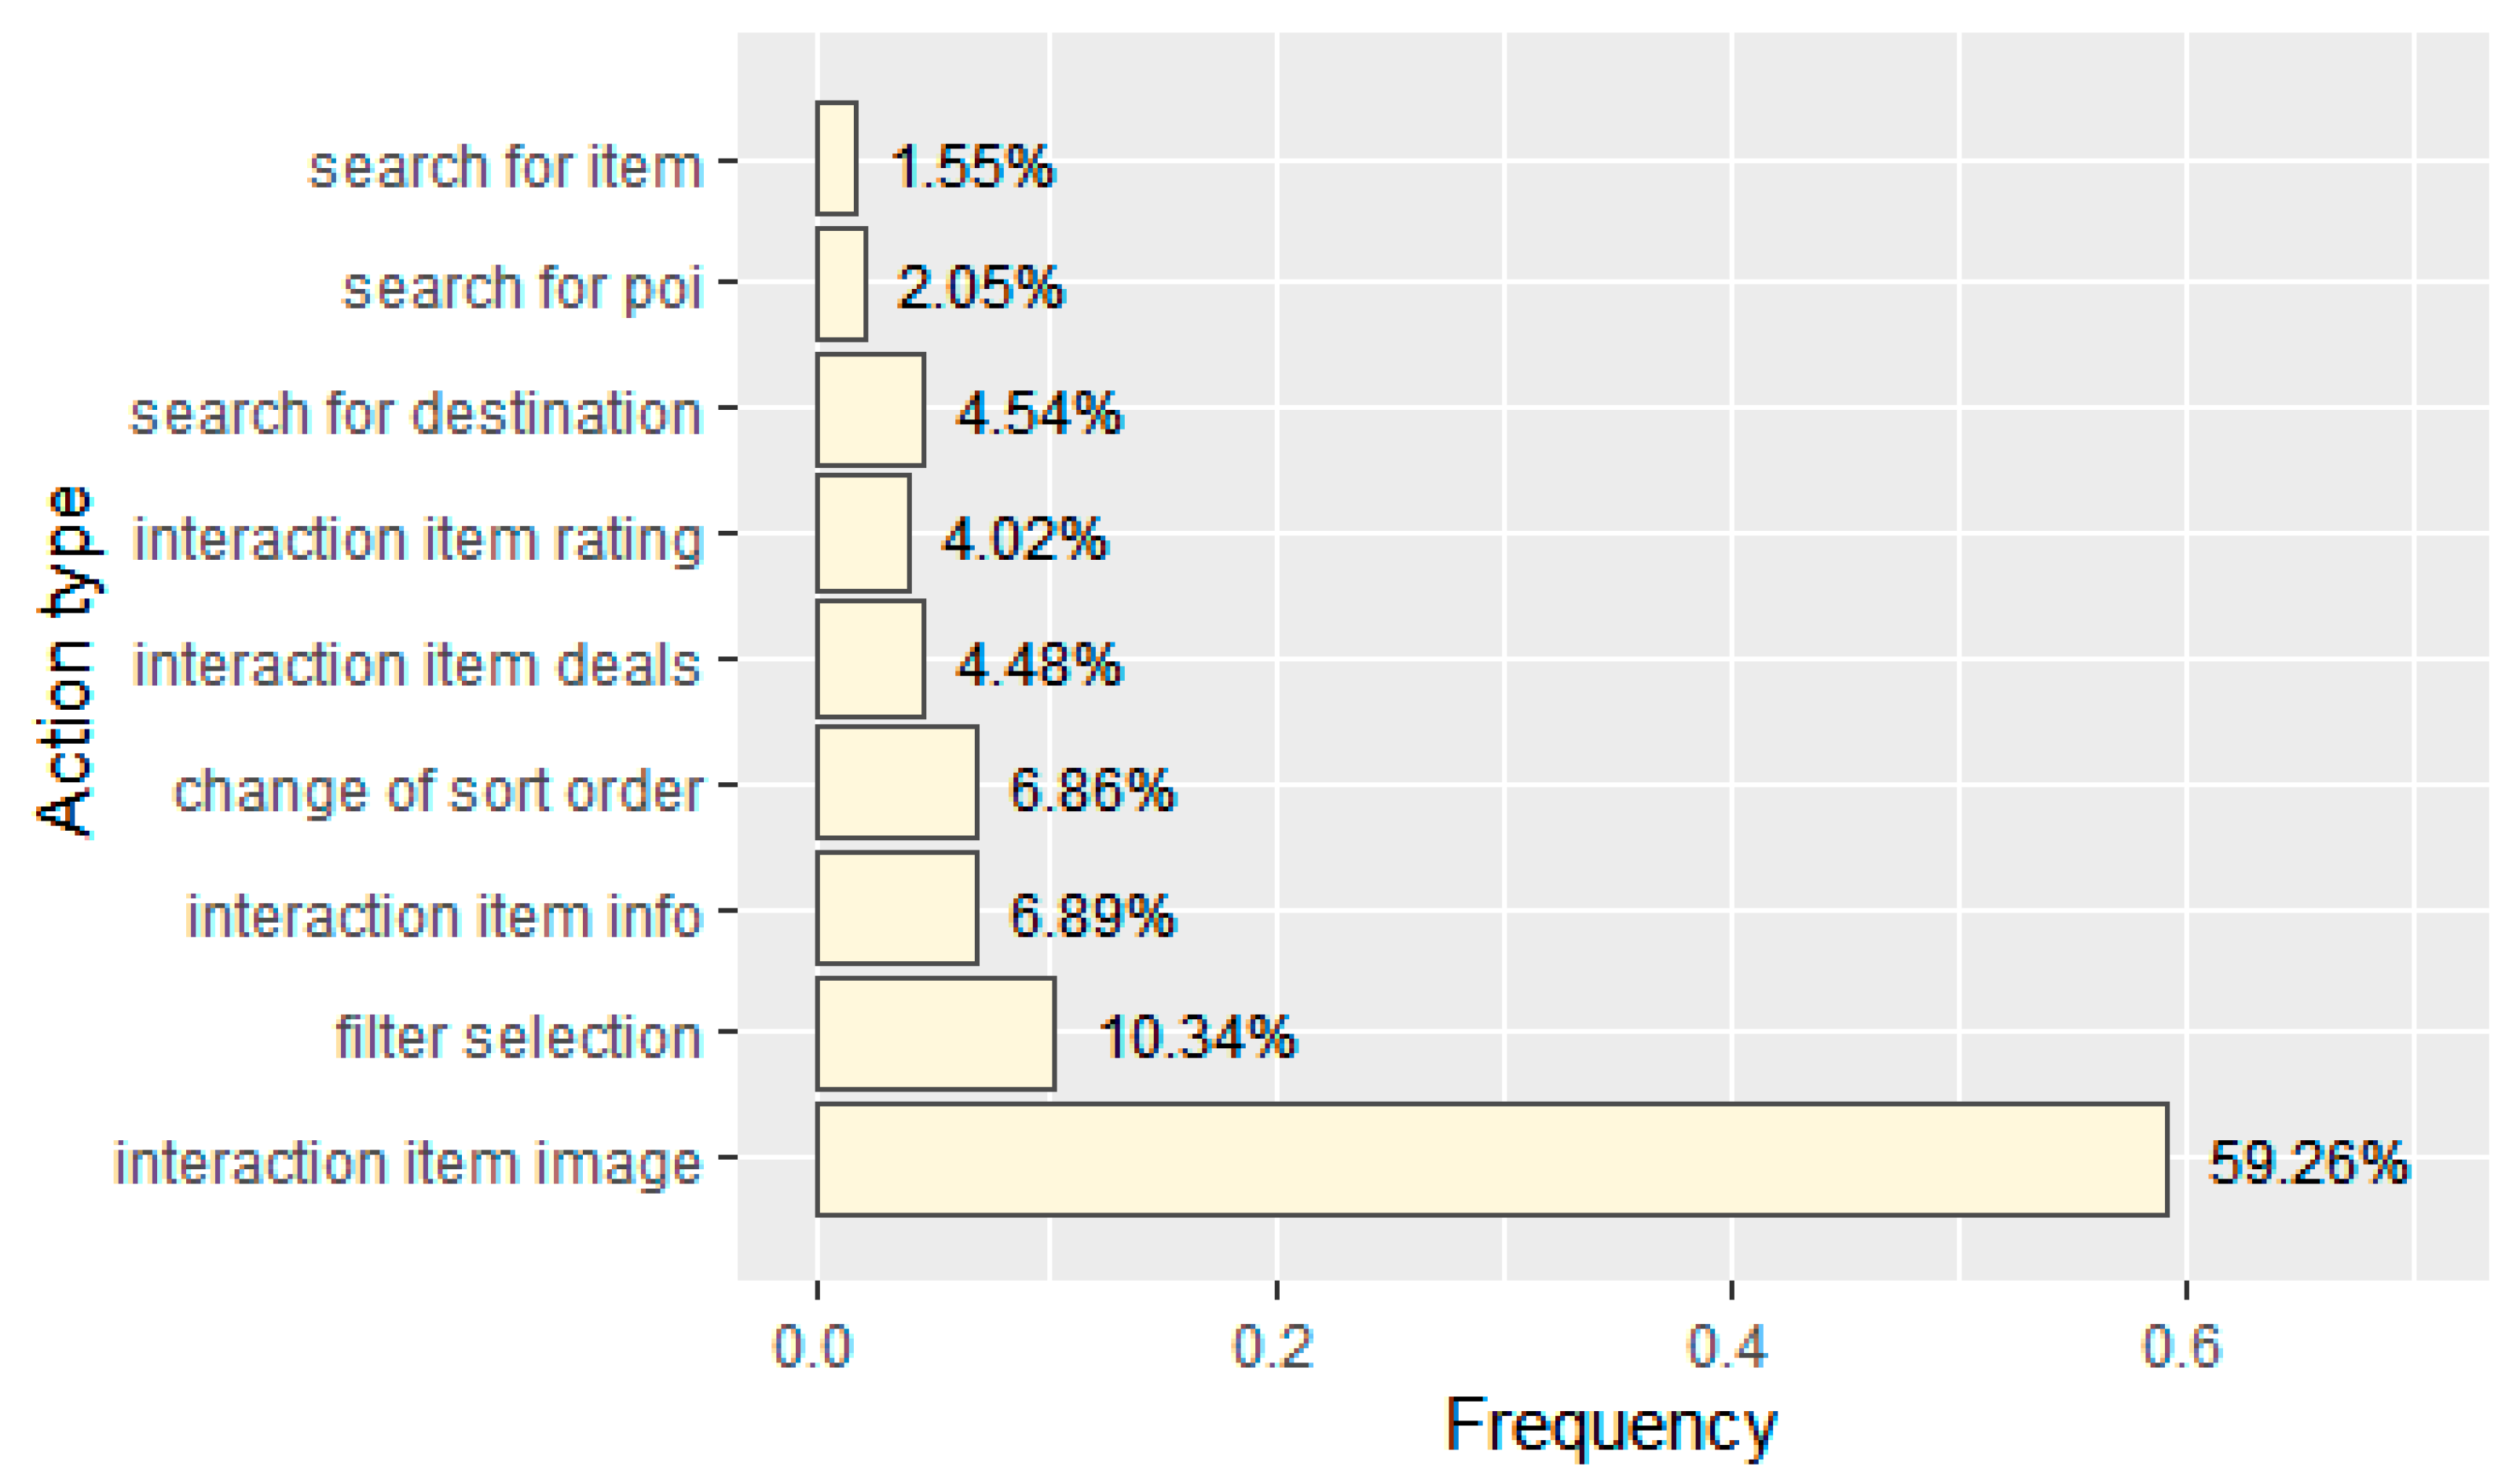Click the interaction item rating bar
Image resolution: width=2520 pixels, height=1481 pixels.
coord(863,532)
